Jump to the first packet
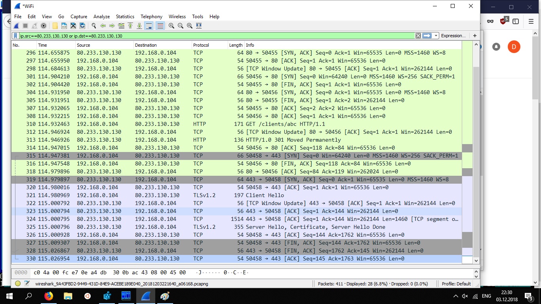 point(130,26)
